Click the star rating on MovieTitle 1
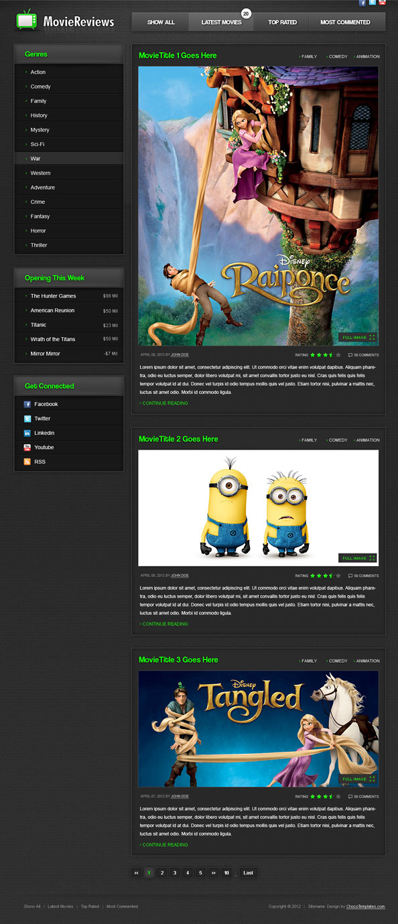398x924 pixels. 326,354
